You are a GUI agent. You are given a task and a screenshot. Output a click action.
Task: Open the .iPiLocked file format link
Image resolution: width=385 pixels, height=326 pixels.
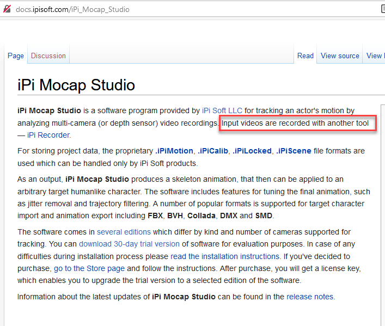coord(252,151)
